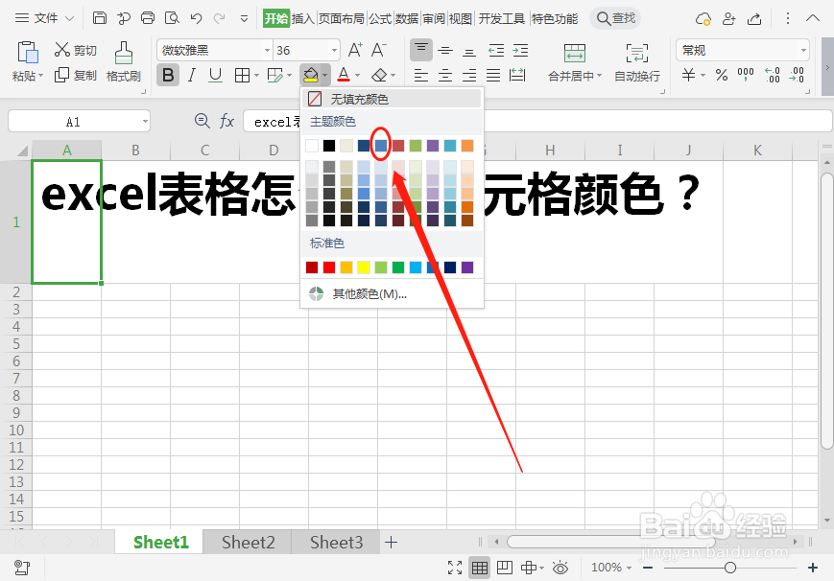Add a new sheet with plus button
834x581 pixels.
pos(391,543)
